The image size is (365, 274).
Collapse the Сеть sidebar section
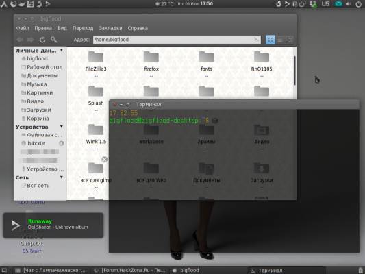62,177
